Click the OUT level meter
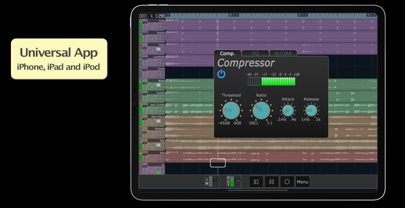Viewport: 405px width, 208px height. coord(233,181)
